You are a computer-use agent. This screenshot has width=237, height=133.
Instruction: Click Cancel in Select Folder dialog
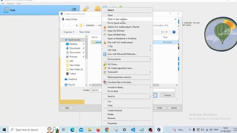pyautogui.click(x=167, y=95)
